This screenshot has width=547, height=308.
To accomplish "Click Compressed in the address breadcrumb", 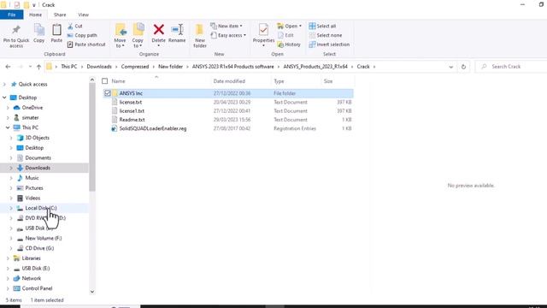I will pyautogui.click(x=135, y=67).
